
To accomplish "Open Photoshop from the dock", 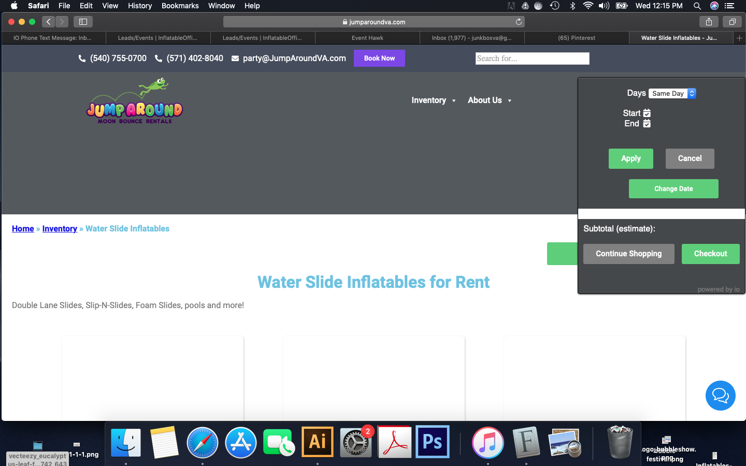I will [x=433, y=442].
